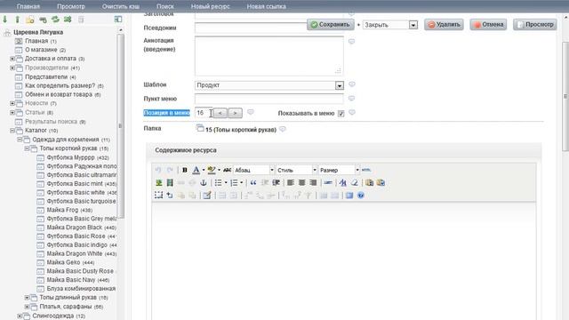
Task: Toggle fullscreen editor mode icon
Action: pyautogui.click(x=349, y=196)
